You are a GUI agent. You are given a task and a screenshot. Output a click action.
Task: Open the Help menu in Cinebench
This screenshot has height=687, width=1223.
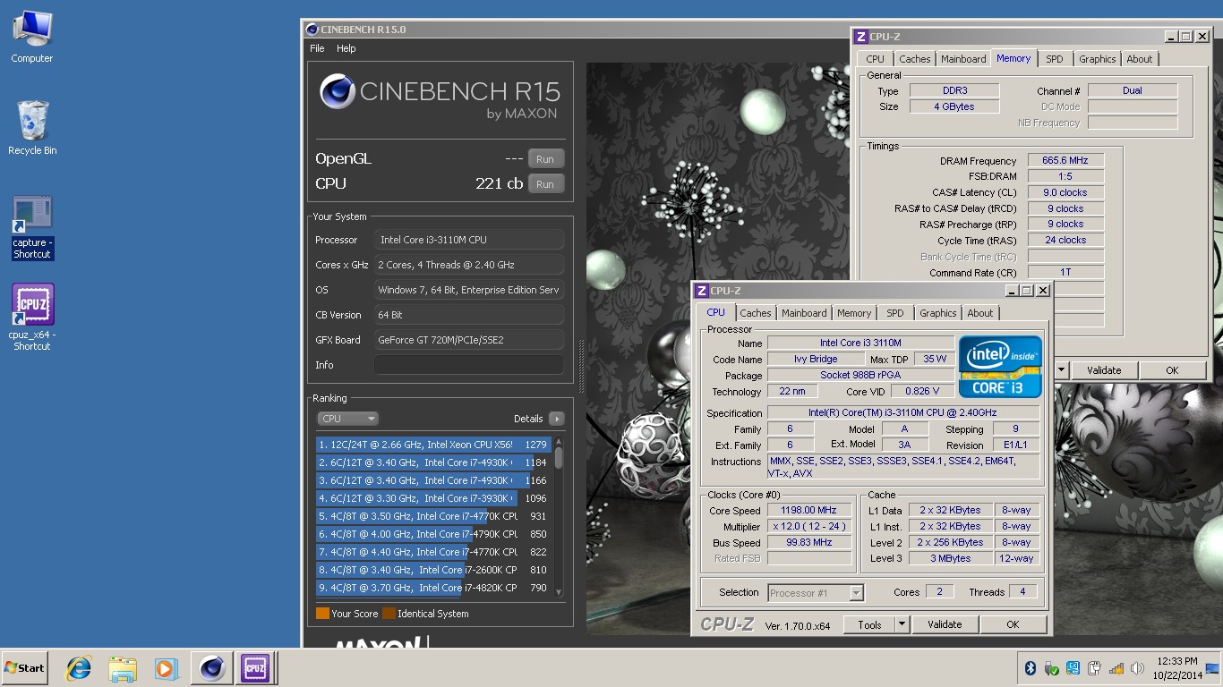click(x=346, y=48)
